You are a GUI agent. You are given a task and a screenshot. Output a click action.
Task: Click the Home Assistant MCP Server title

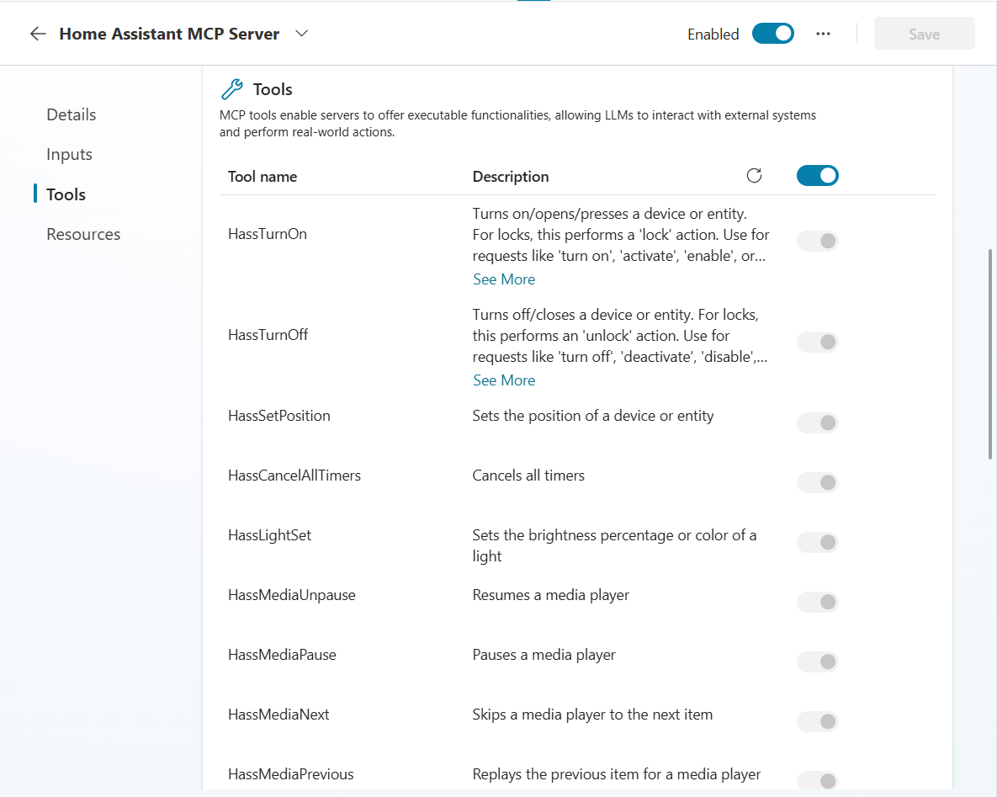tap(169, 34)
